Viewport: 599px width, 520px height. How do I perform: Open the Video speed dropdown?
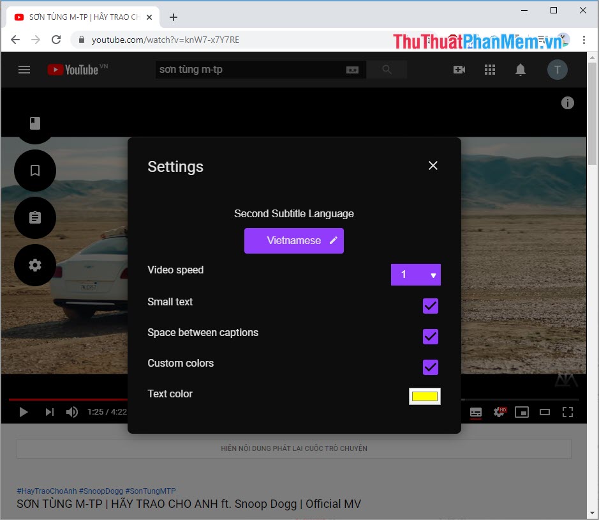click(x=415, y=275)
